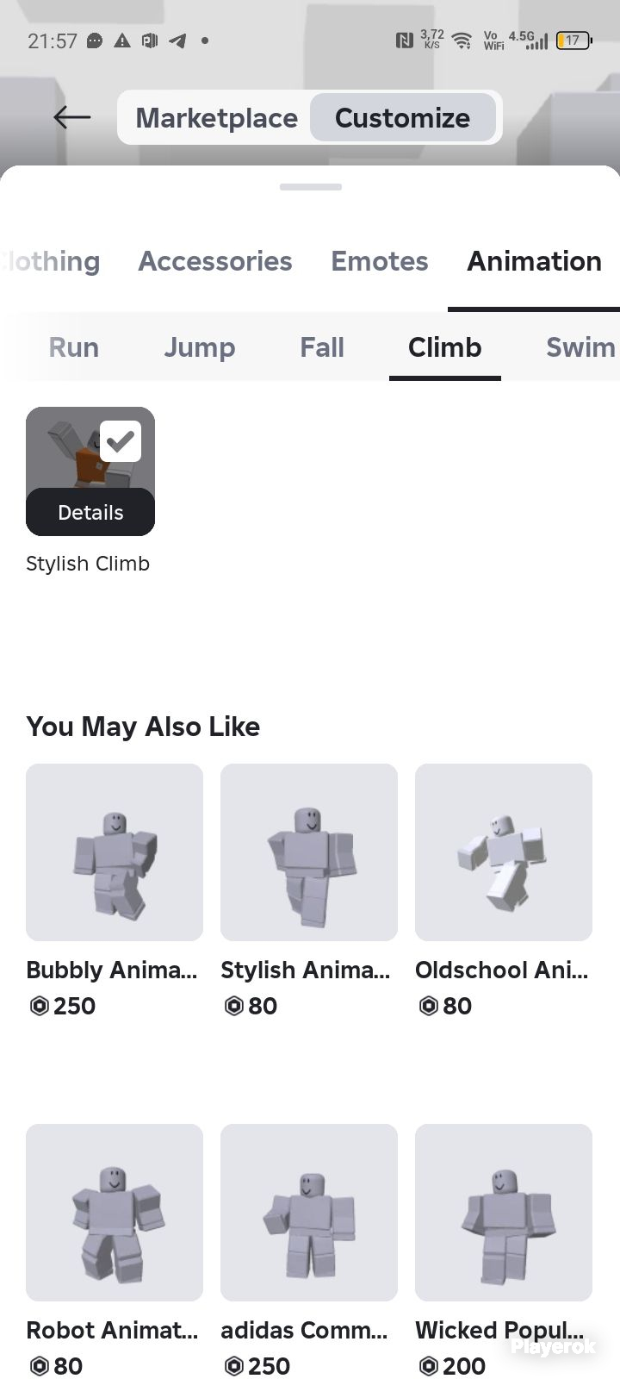Open the Wicked Popular animation thumbnail
620x1379 pixels.
point(504,1213)
